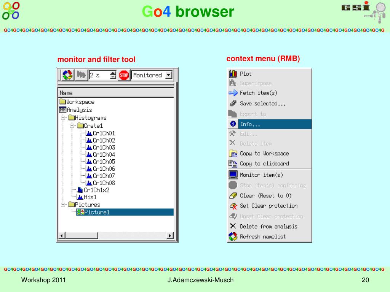Click the horizontal scrollbar thumb
The width and height of the screenshot is (390, 292).
(82, 235)
